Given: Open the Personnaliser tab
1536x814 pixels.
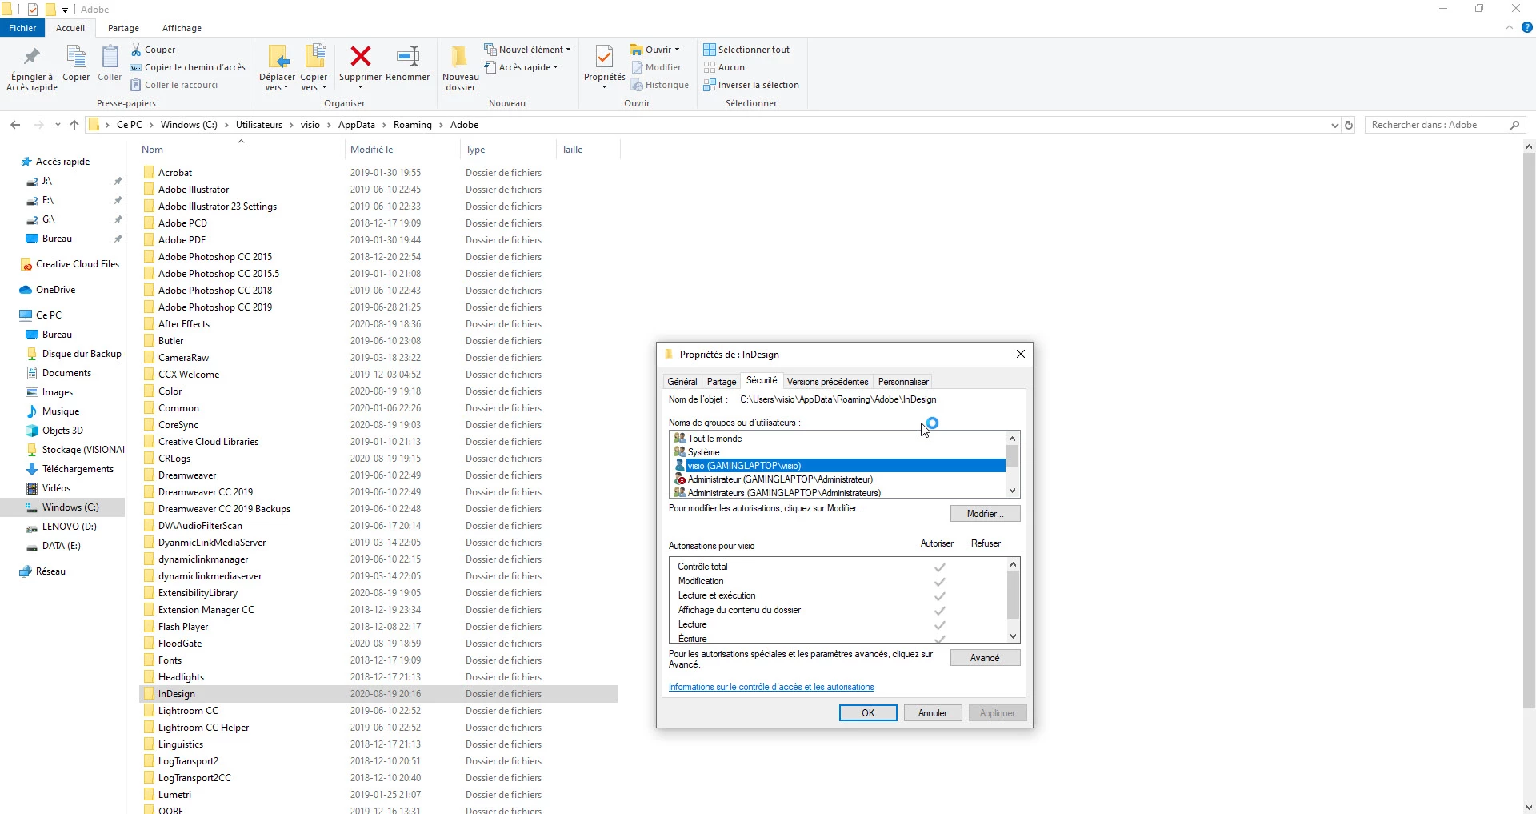Looking at the screenshot, I should (903, 382).
